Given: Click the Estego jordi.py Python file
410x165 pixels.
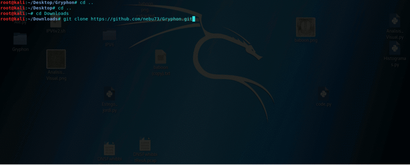Looking at the screenshot, I should (110, 93).
